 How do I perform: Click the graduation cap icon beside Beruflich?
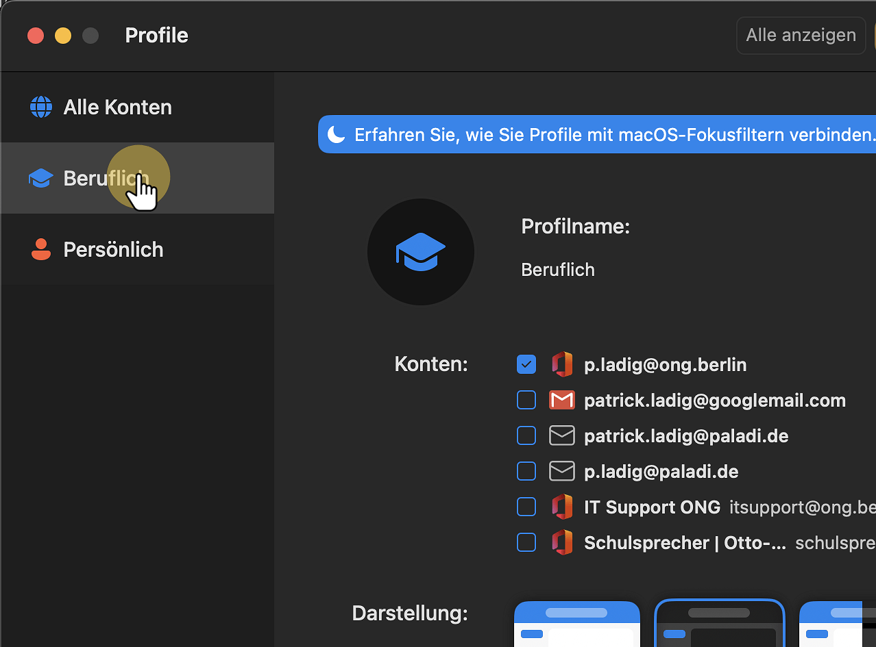(x=40, y=177)
